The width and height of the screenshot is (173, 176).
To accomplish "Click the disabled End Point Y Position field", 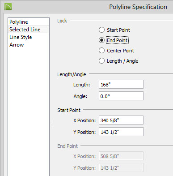I will click(x=121, y=167).
